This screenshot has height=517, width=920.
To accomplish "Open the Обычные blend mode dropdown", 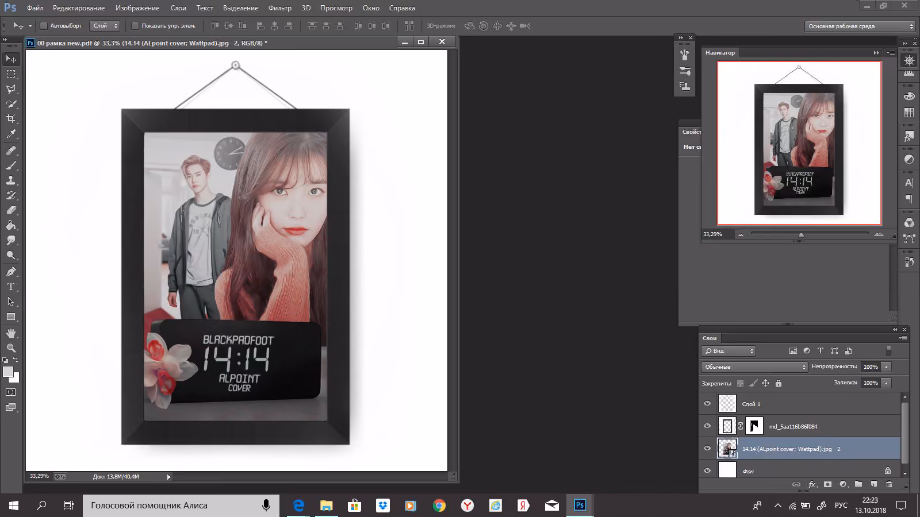I will 754,366.
